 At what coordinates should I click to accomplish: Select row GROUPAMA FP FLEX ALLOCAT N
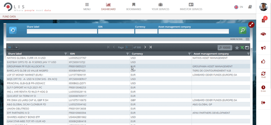click(x=128, y=66)
